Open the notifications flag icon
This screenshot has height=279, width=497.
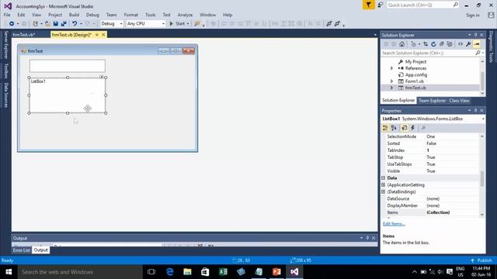pyautogui.click(x=368, y=5)
